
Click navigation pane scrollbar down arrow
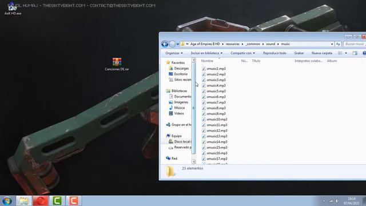tap(193, 161)
